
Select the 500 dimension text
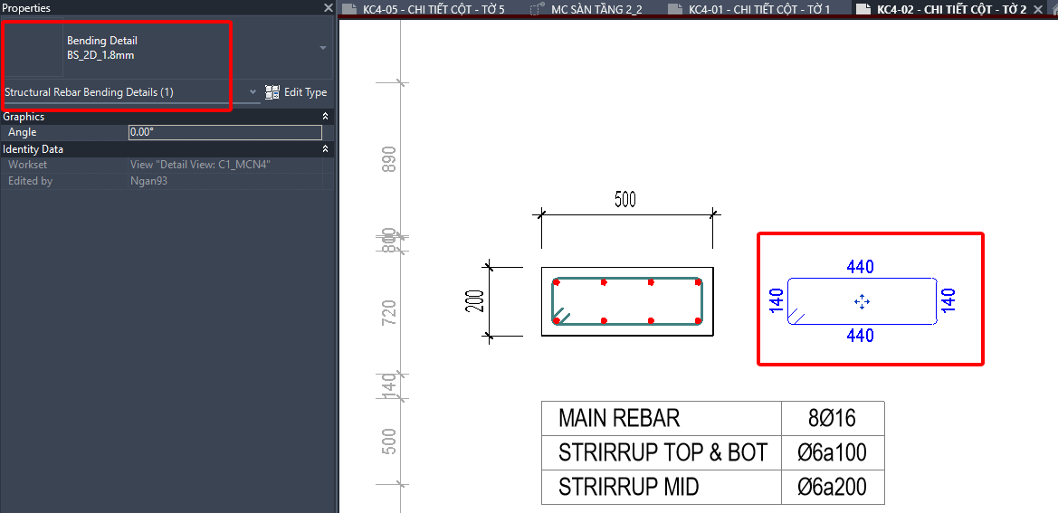(x=625, y=199)
